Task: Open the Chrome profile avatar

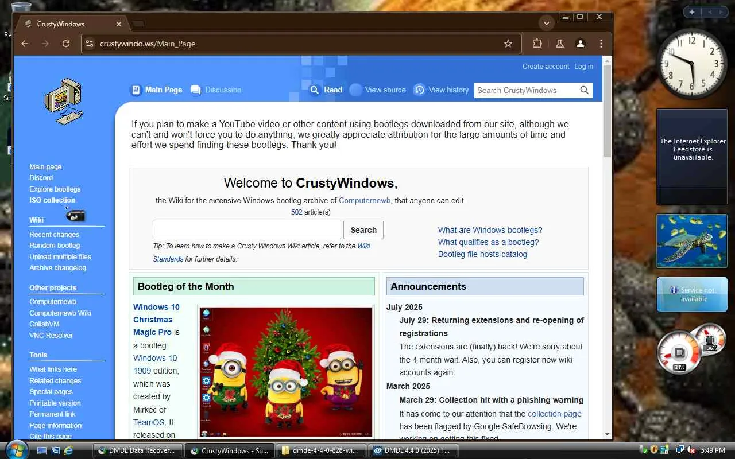Action: (x=581, y=44)
